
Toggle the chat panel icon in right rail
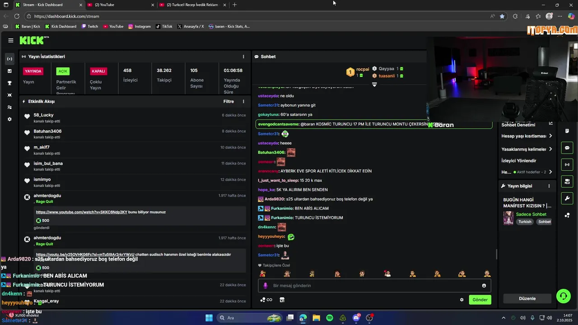pyautogui.click(x=567, y=148)
